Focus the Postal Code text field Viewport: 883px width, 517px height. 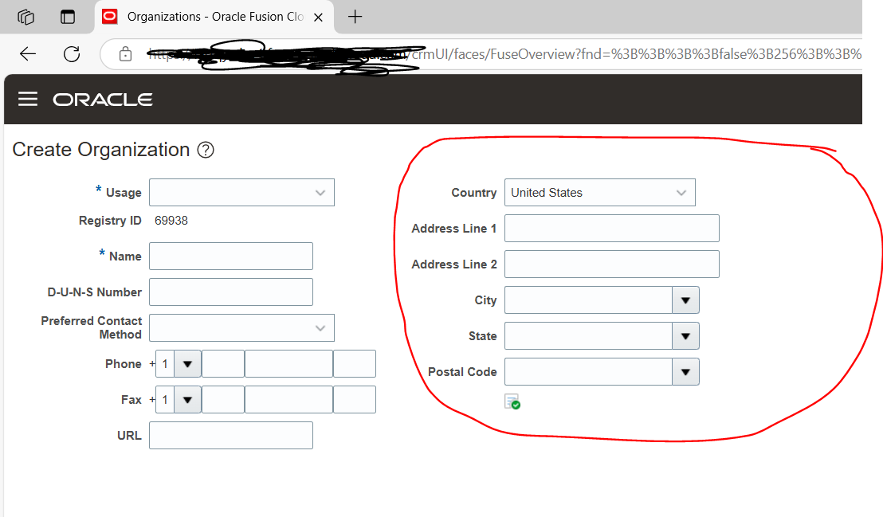[588, 372]
